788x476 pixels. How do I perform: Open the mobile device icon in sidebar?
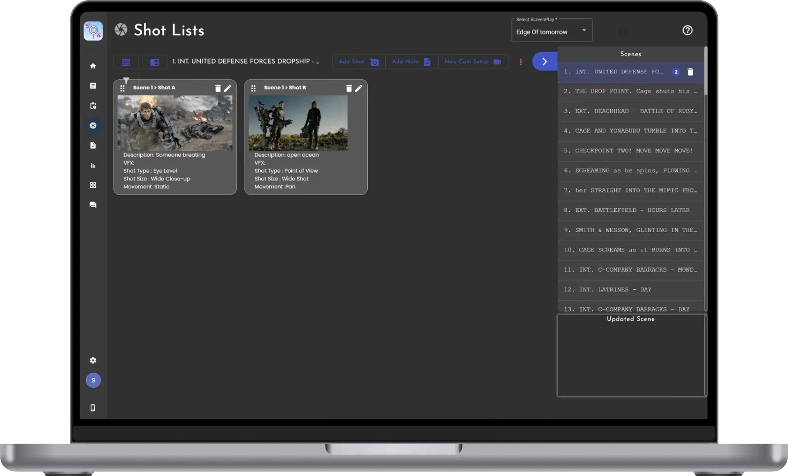tap(93, 408)
